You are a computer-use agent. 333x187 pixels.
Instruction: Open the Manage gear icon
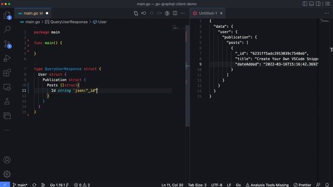[x=7, y=174]
